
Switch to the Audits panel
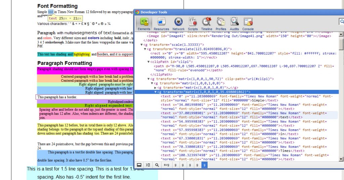[x=234, y=24]
